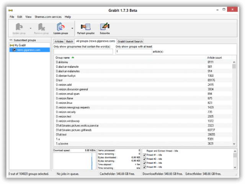
Task: Select the 1.a.bovine group row
Action: (143, 144)
